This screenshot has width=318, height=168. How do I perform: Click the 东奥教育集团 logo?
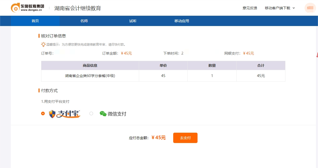(27, 7)
